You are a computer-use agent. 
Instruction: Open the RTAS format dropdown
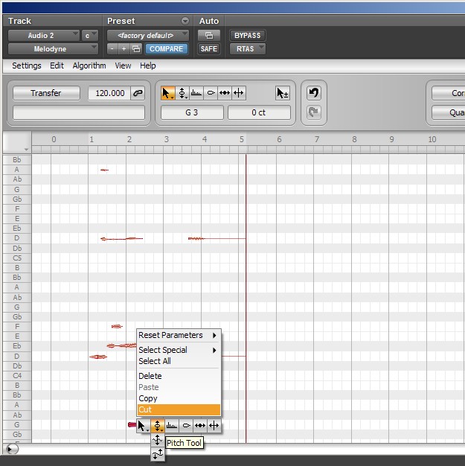[x=248, y=48]
